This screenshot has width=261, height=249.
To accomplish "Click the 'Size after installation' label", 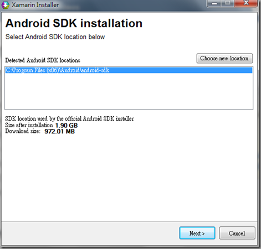I will [29, 125].
